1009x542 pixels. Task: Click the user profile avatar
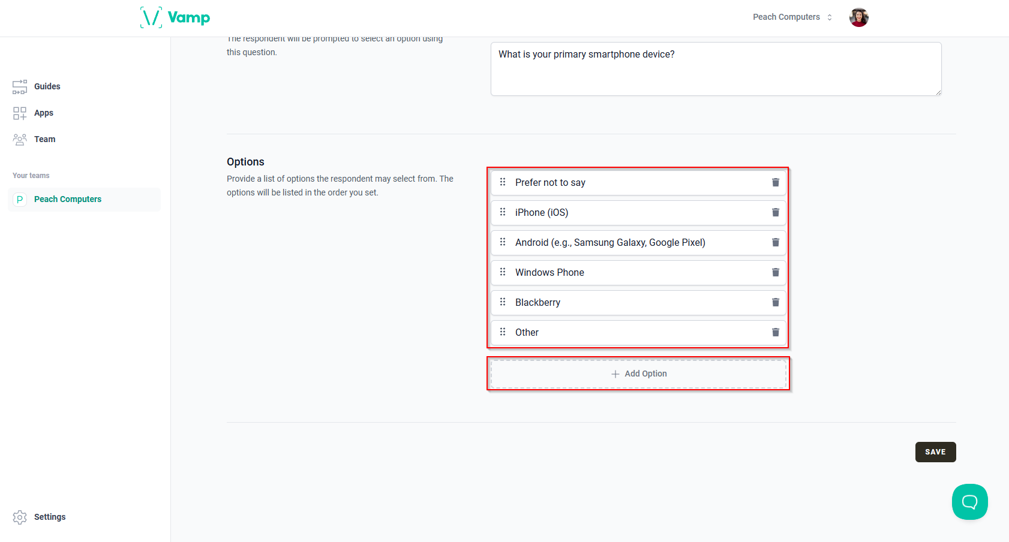point(858,17)
